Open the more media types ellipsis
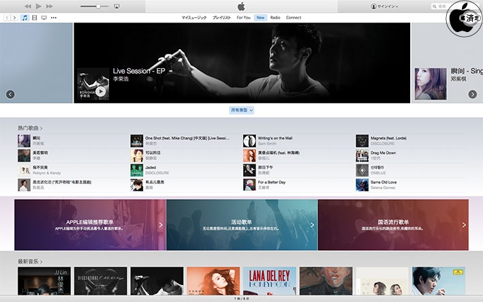 54,18
